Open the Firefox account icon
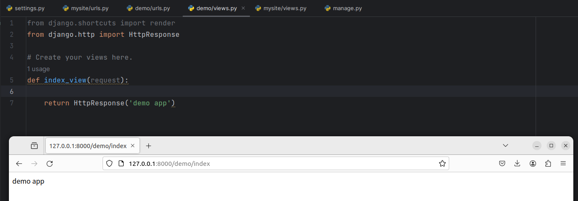The image size is (578, 201). point(533,164)
